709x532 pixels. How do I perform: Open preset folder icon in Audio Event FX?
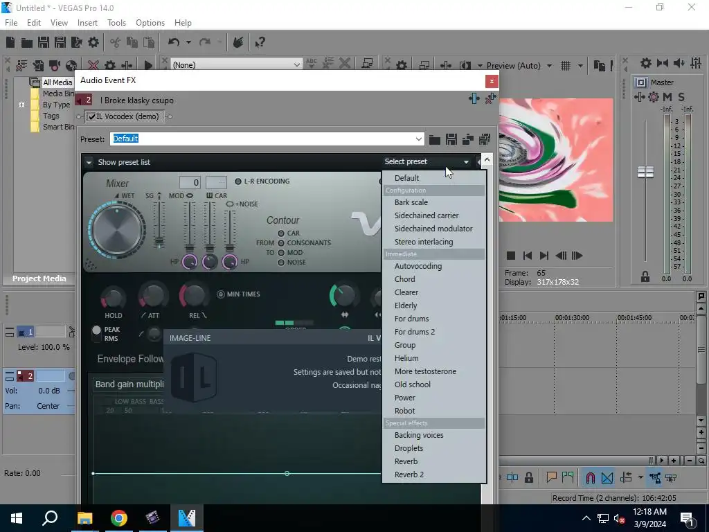(435, 139)
